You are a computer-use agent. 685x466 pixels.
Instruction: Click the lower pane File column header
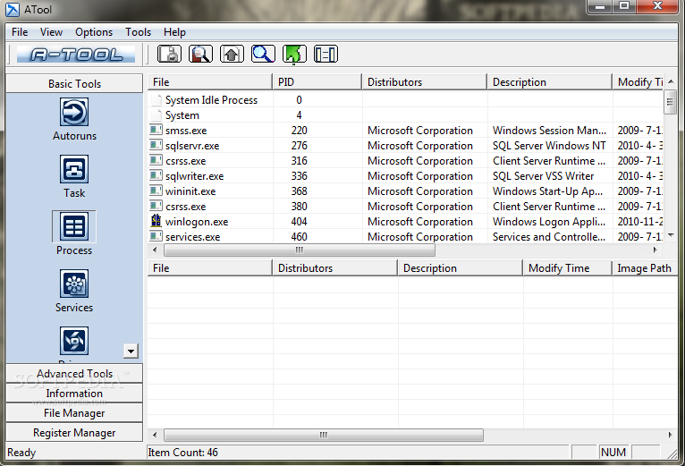(x=209, y=268)
